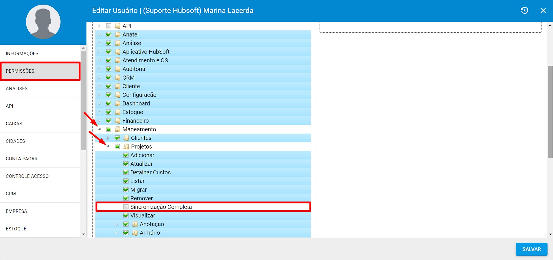This screenshot has width=553, height=260.
Task: Click the Financeiro folder icon
Action: 118,121
